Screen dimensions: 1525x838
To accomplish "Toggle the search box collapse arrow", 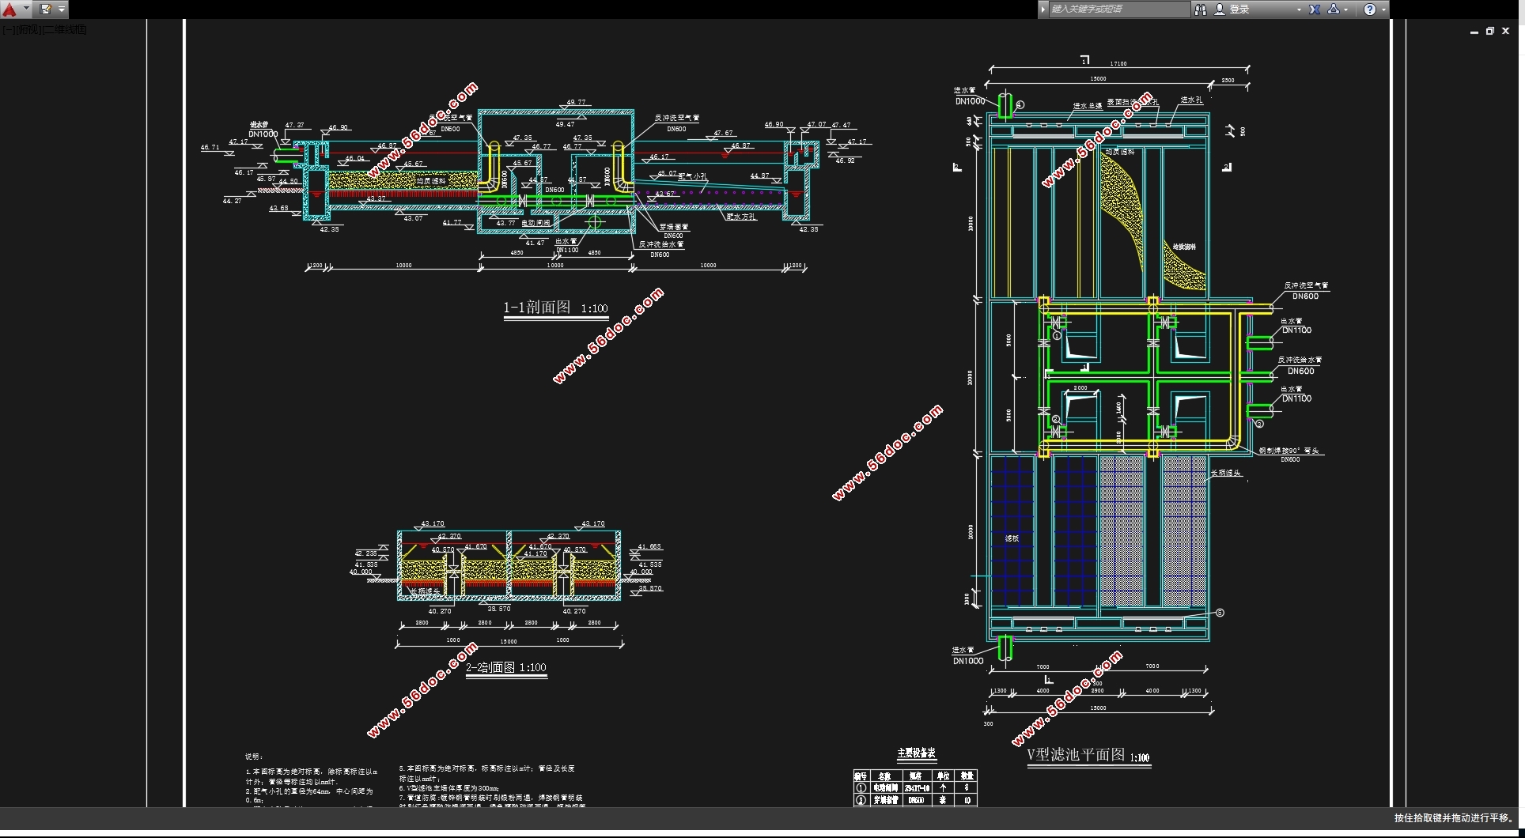I will (x=1043, y=9).
